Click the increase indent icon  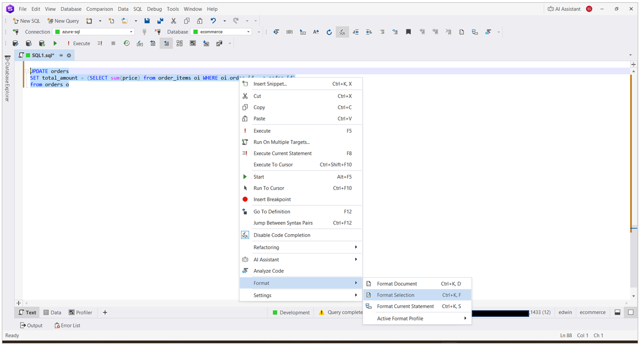pyautogui.click(x=369, y=32)
